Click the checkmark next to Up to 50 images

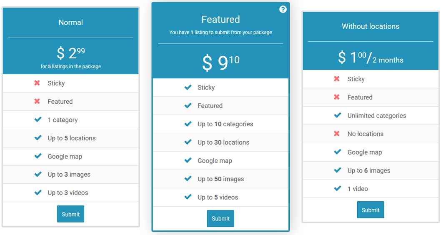[188, 179]
